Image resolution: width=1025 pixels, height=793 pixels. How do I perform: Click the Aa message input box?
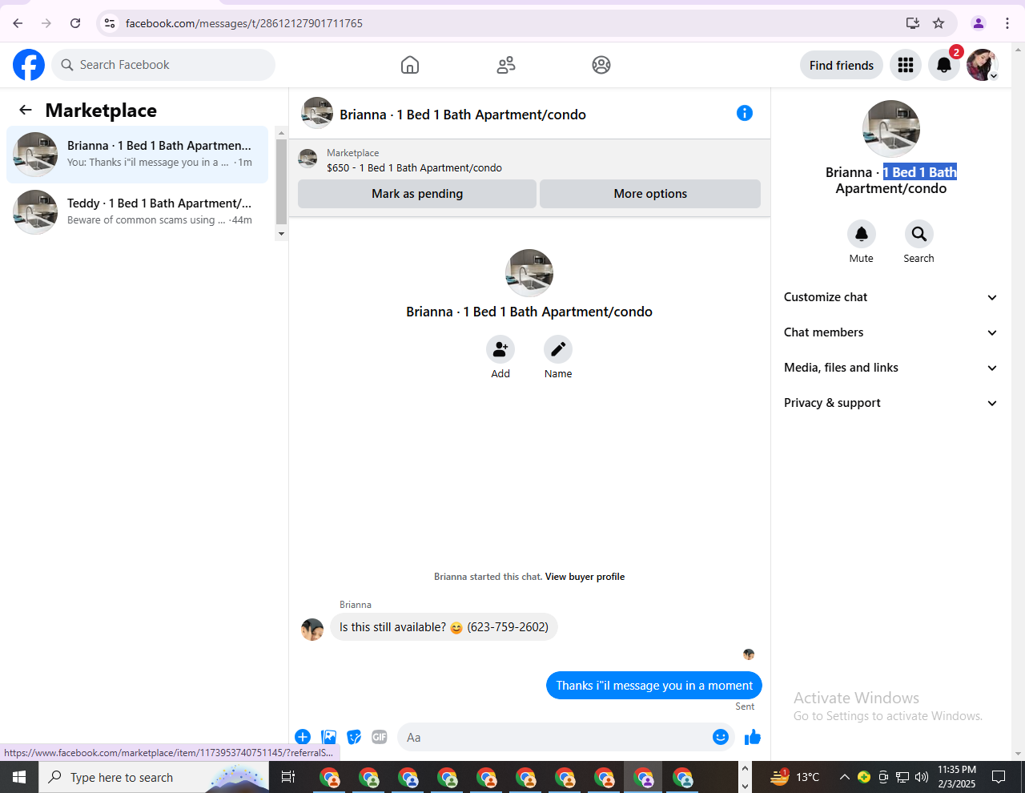pyautogui.click(x=554, y=737)
